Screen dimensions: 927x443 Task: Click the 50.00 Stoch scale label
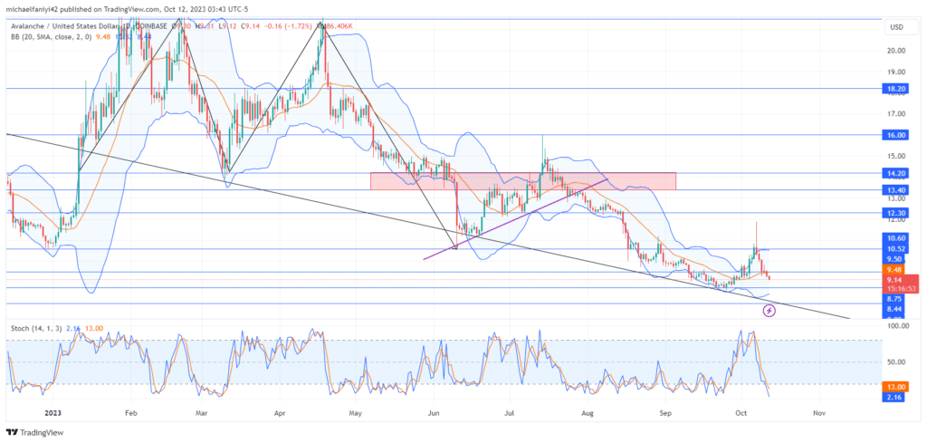pyautogui.click(x=897, y=362)
